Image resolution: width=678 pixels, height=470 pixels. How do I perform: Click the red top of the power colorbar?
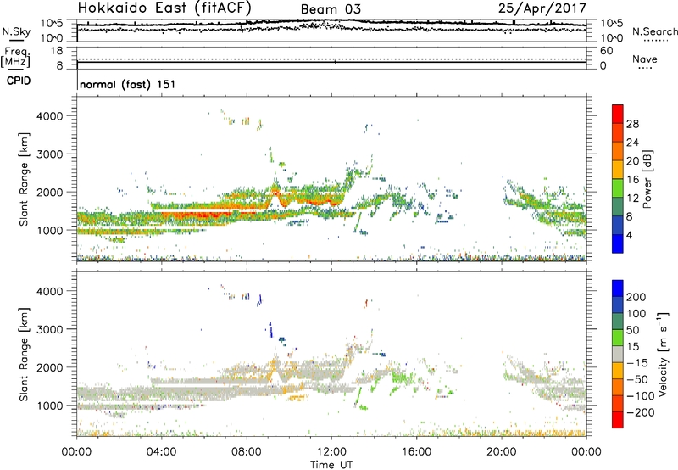[618, 114]
